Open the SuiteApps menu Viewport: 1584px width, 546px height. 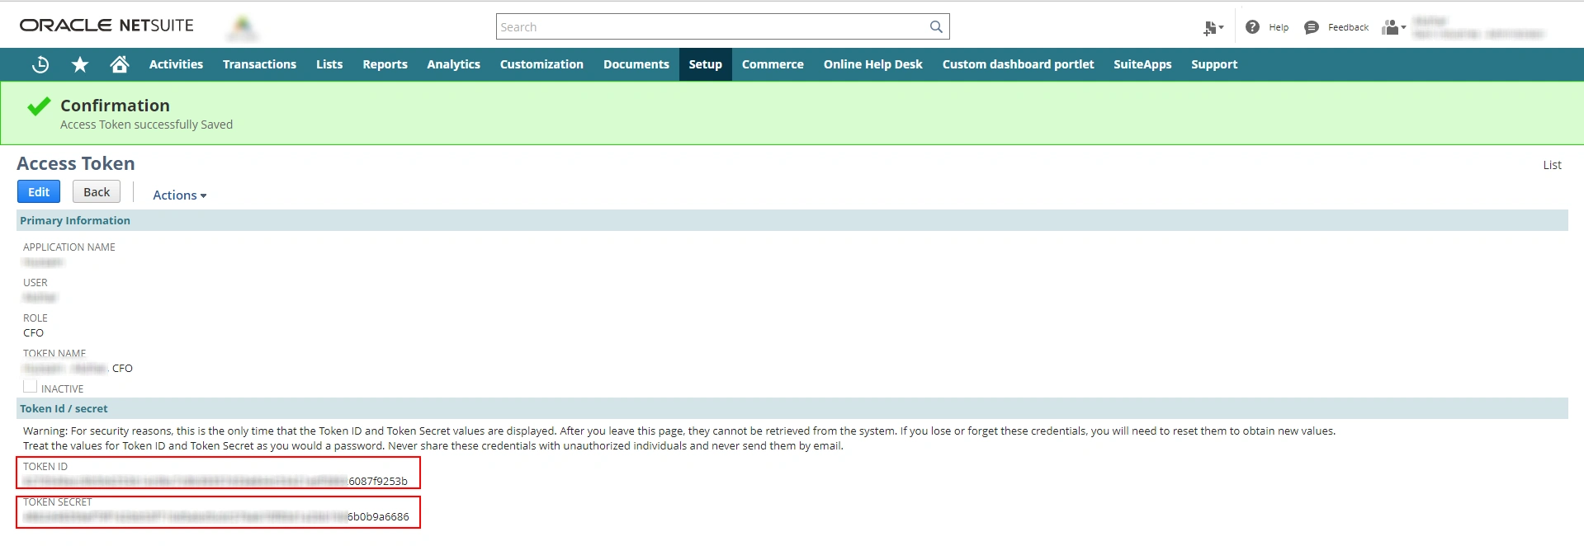(x=1142, y=64)
